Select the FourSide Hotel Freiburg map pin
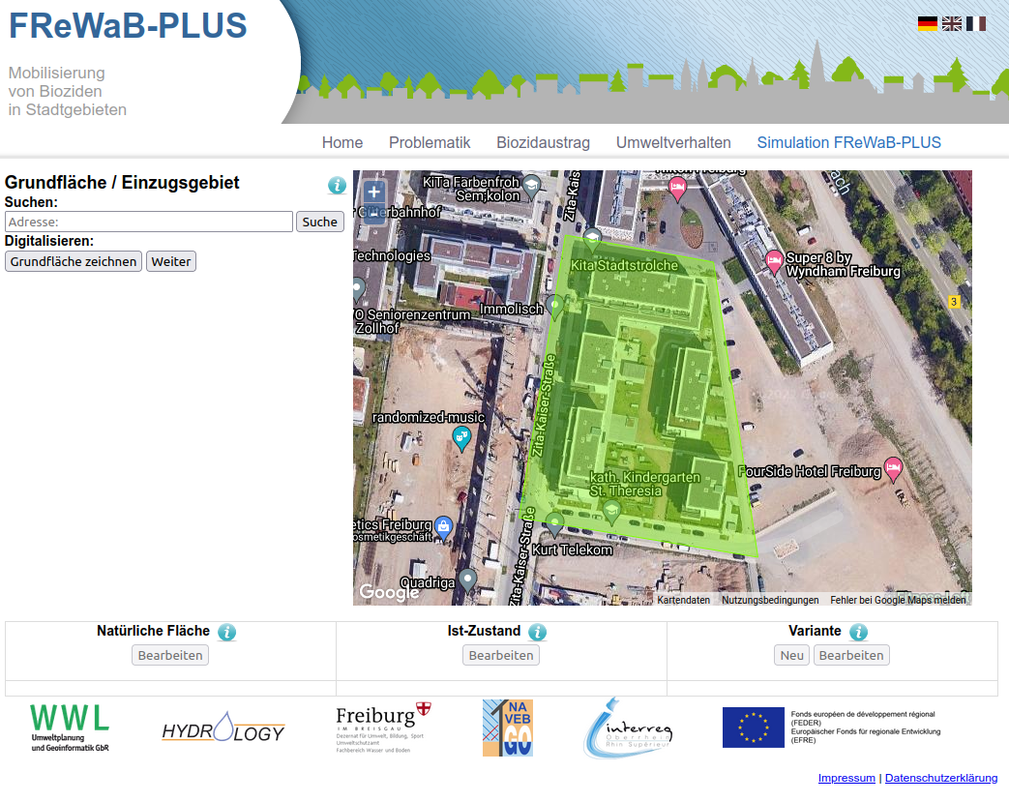The image size is (1009, 802). pos(893,468)
